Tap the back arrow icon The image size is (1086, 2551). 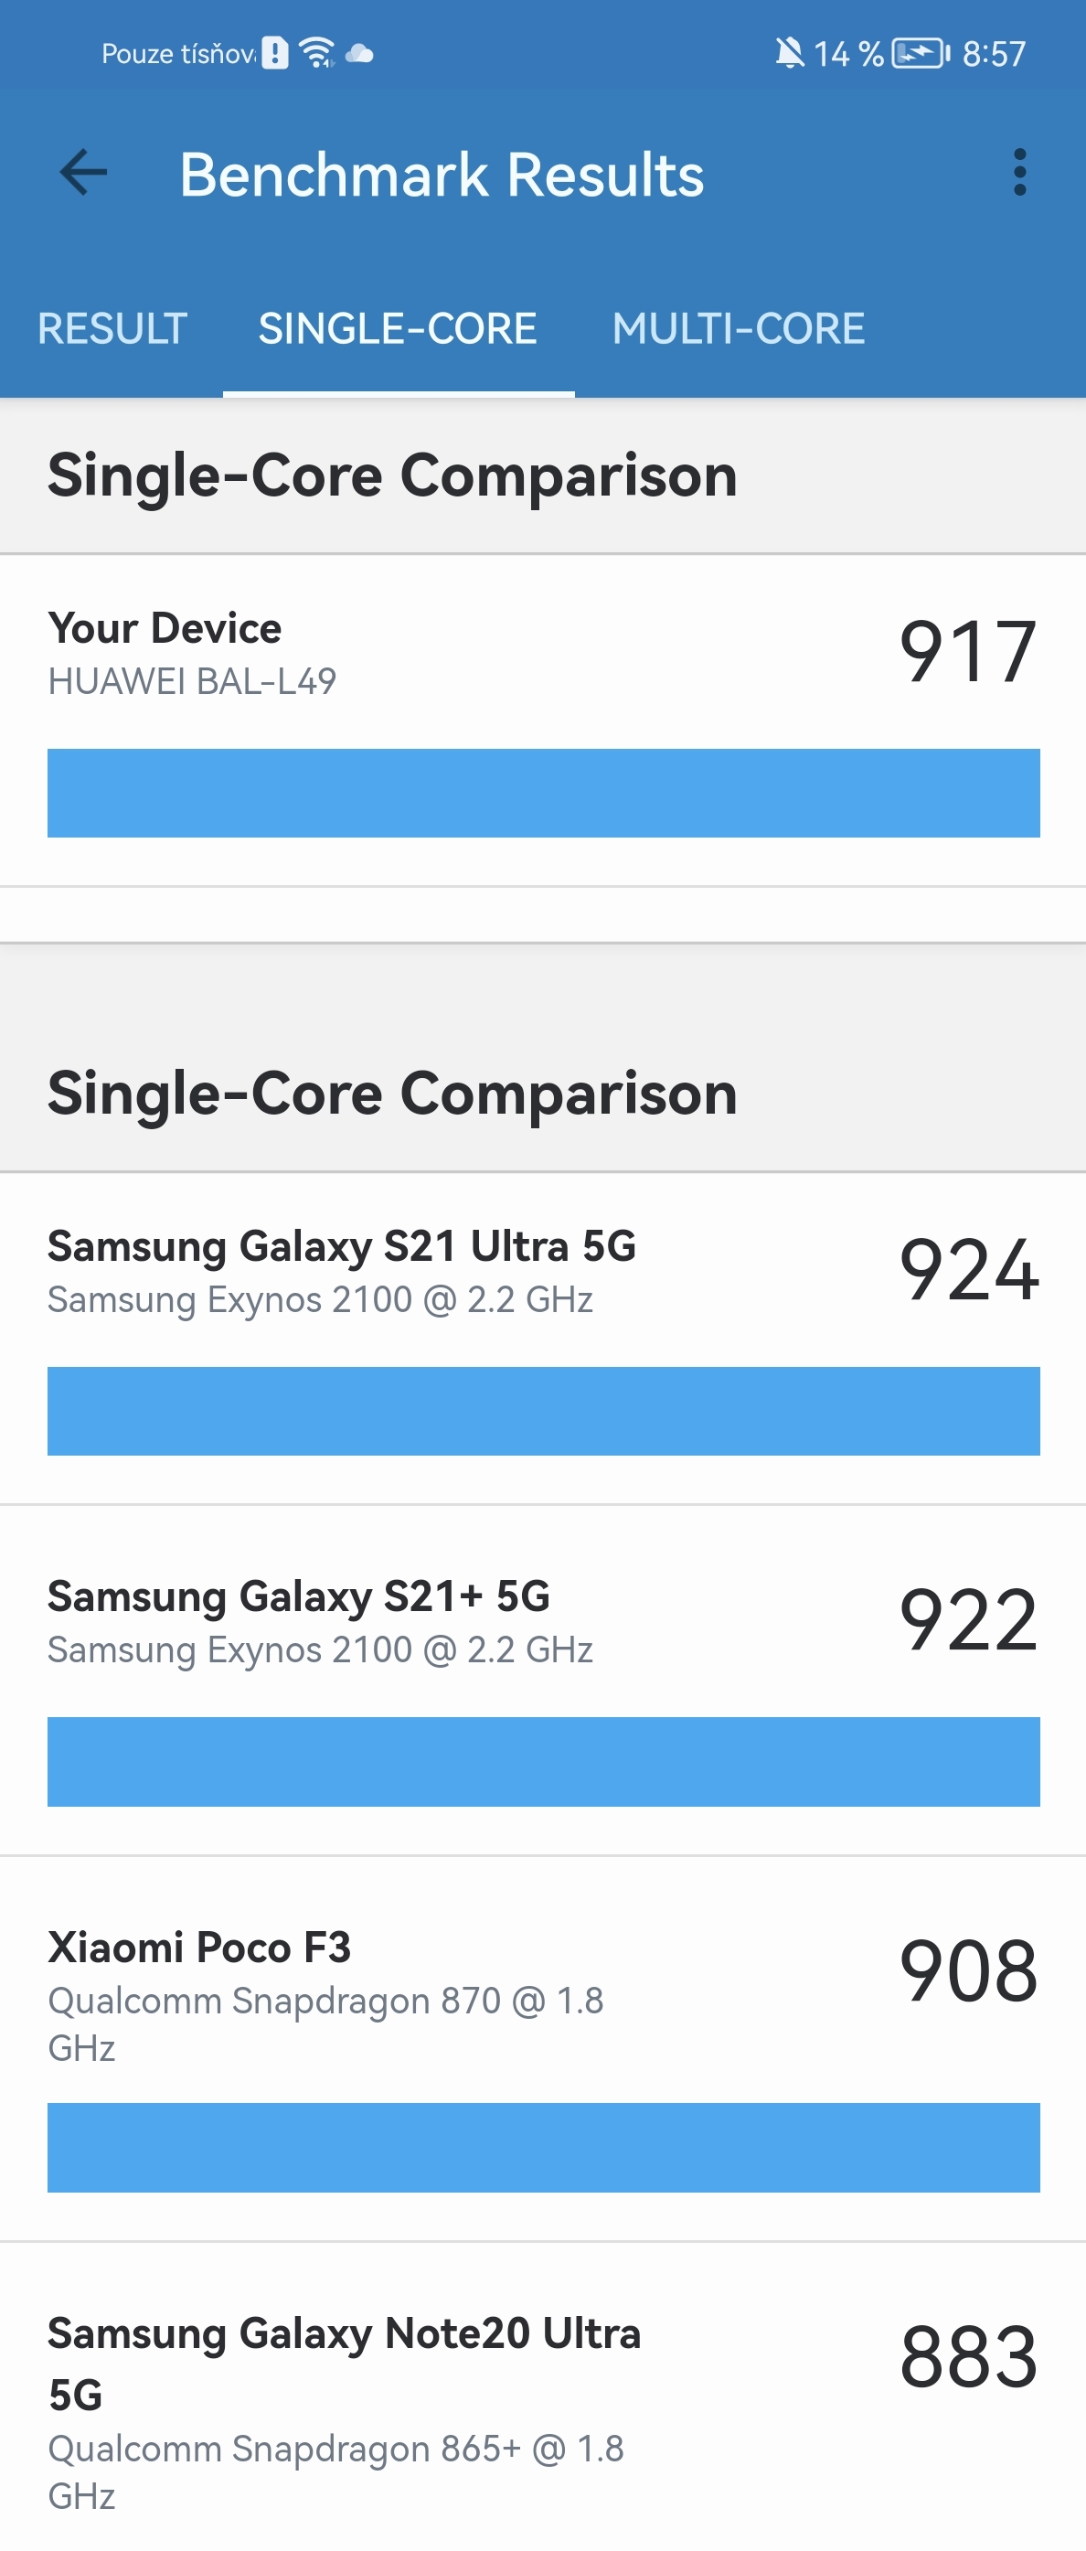(84, 170)
